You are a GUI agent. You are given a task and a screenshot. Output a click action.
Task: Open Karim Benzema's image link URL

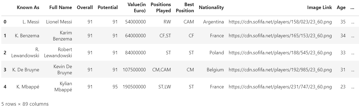click(280, 36)
